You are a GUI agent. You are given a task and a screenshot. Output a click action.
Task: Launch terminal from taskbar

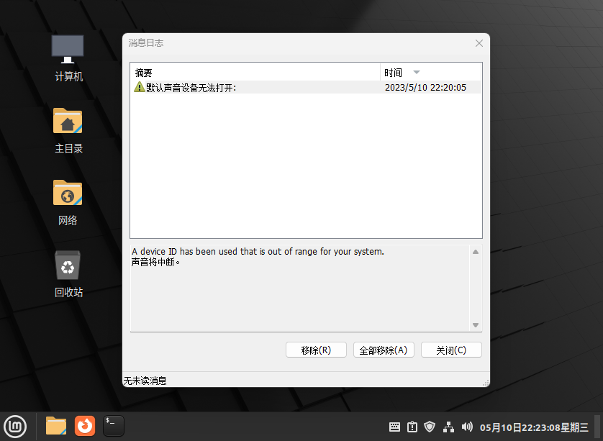114,426
